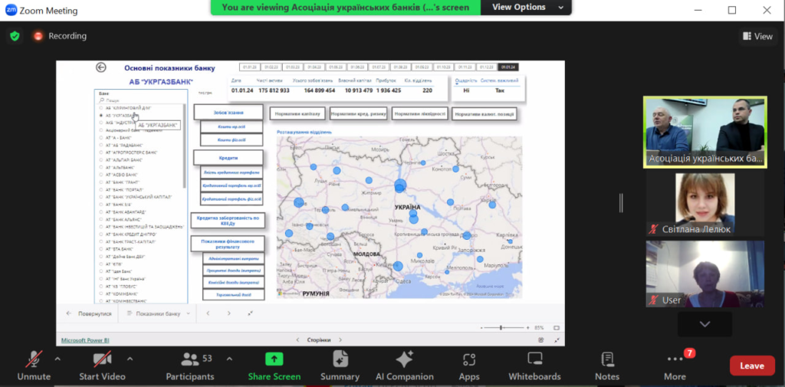Screen dimensions: 785x387
Task: Select Асоціація українських банків video thumbnail
Action: tap(705, 132)
